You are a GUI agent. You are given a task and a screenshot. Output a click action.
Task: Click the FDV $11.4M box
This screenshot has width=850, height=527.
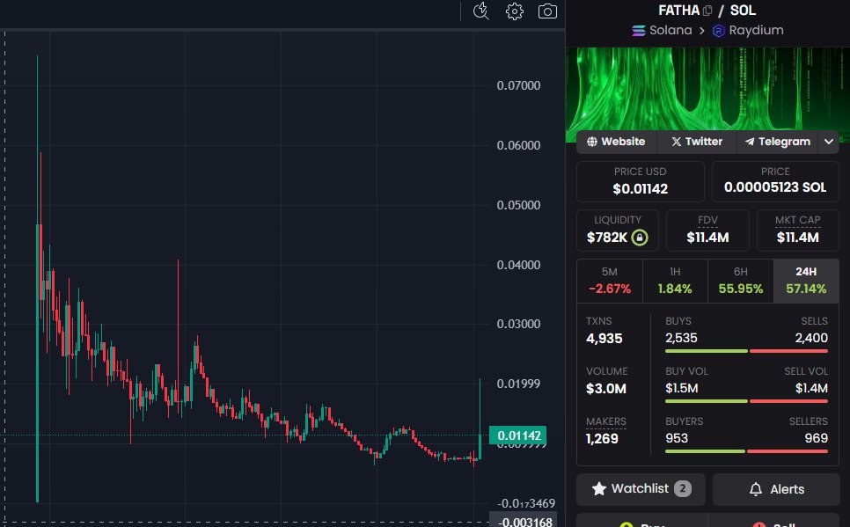coord(707,231)
